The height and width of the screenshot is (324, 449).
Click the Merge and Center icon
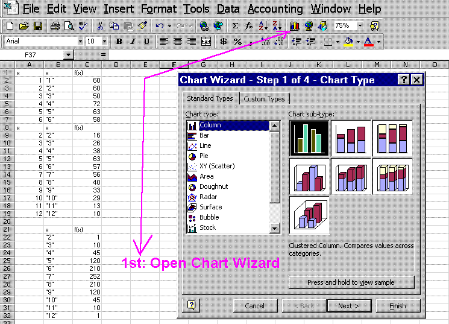pos(206,42)
